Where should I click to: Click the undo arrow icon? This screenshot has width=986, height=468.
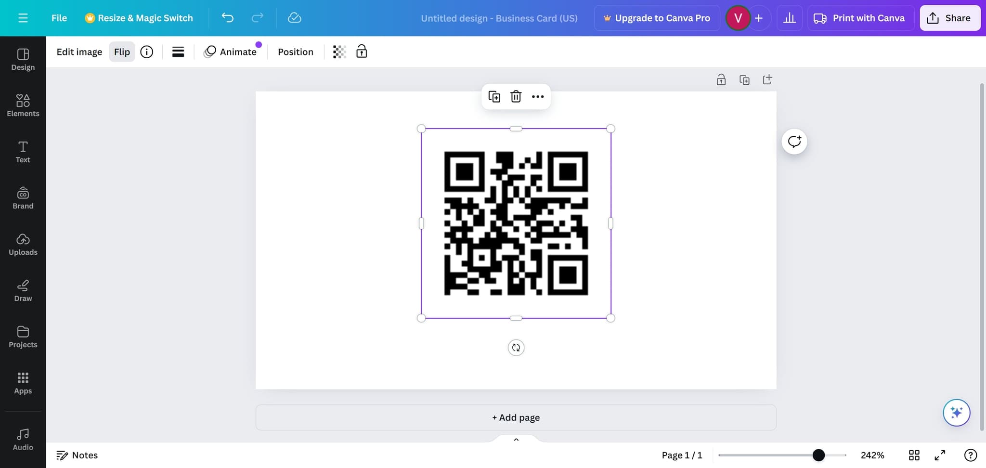click(227, 18)
